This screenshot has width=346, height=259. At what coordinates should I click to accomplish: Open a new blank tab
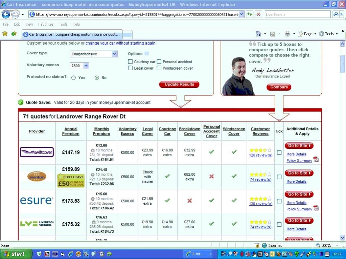point(127,34)
